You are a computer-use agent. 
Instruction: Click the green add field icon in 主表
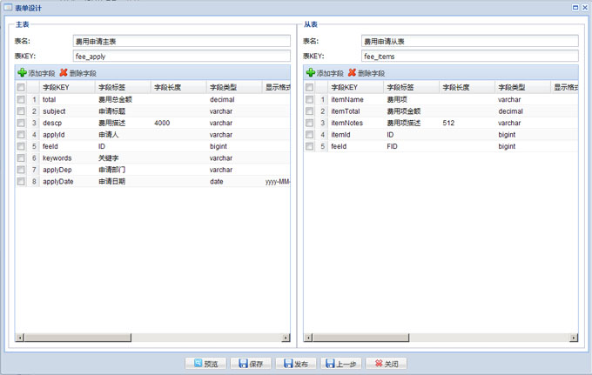pos(23,72)
